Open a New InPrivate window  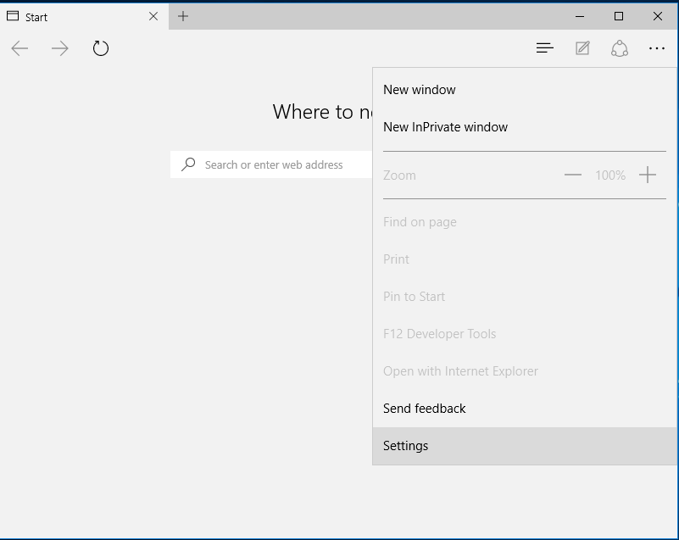445,127
